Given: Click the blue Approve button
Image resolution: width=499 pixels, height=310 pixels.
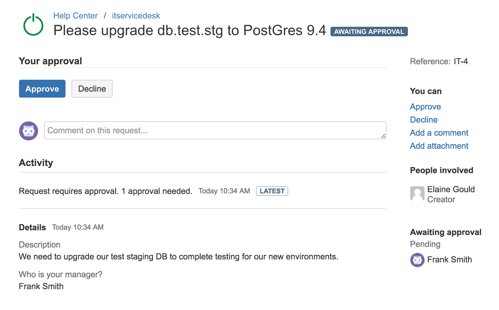Looking at the screenshot, I should pyautogui.click(x=42, y=89).
